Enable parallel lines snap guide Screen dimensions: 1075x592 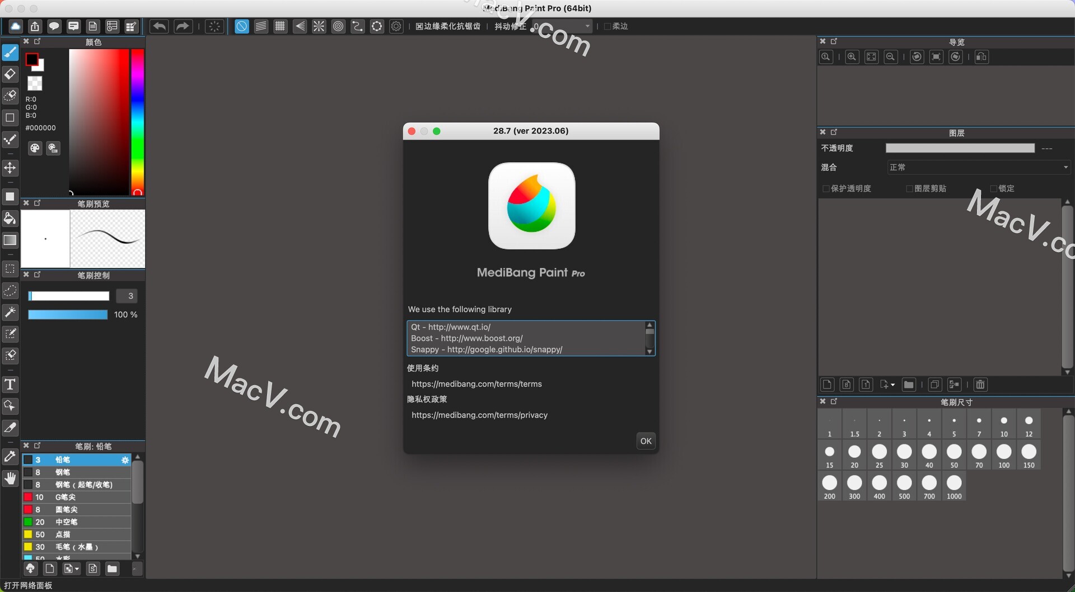point(261,26)
